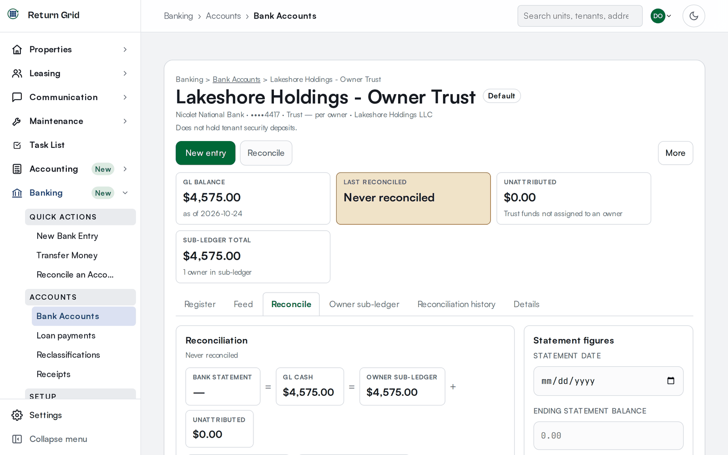The width and height of the screenshot is (728, 455).
Task: Switch to the Register tab
Action: click(200, 304)
